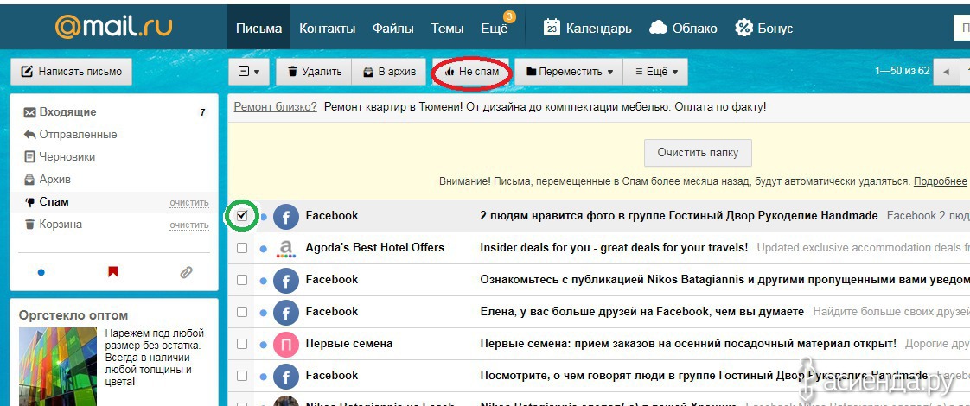Screen dimensions: 970x406
Task: Click Facebook avatar of 'Ознакомьтесь с публикацией' email
Action: tap(286, 280)
